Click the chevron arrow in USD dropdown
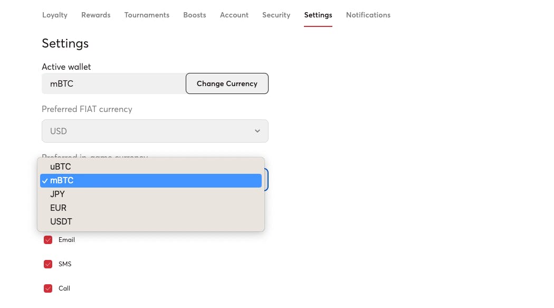 257,131
